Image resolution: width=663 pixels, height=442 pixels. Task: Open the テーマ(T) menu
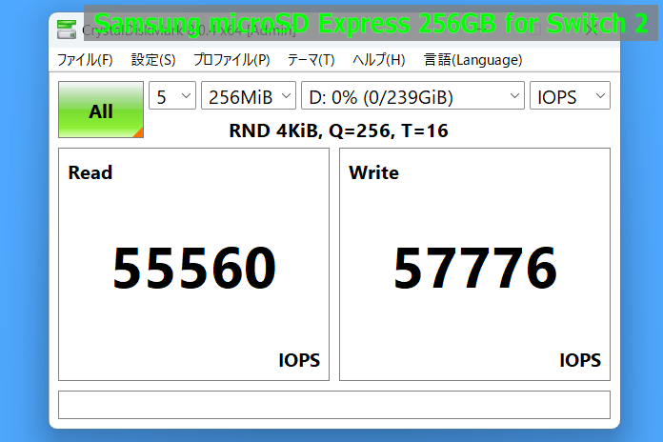[x=311, y=60]
